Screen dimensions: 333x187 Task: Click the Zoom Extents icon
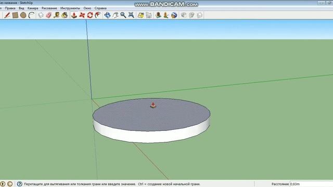(131, 15)
